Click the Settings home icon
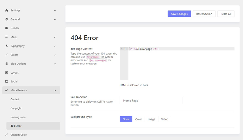This screenshot has height=140, width=243. 7,10
